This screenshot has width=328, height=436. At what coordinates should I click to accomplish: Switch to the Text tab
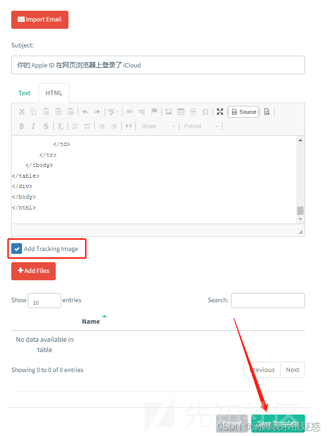(24, 93)
